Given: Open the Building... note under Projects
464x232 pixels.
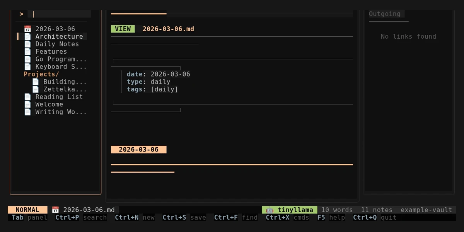Looking at the screenshot, I should pos(65,82).
